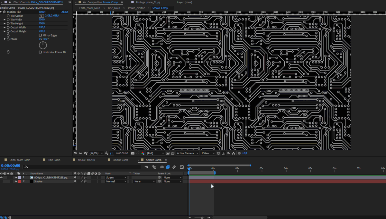Click the Phase angle dial control

point(43,45)
